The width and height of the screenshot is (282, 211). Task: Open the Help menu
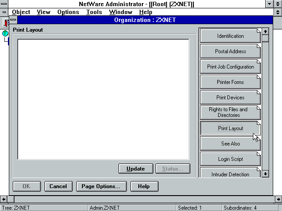pos(146,12)
